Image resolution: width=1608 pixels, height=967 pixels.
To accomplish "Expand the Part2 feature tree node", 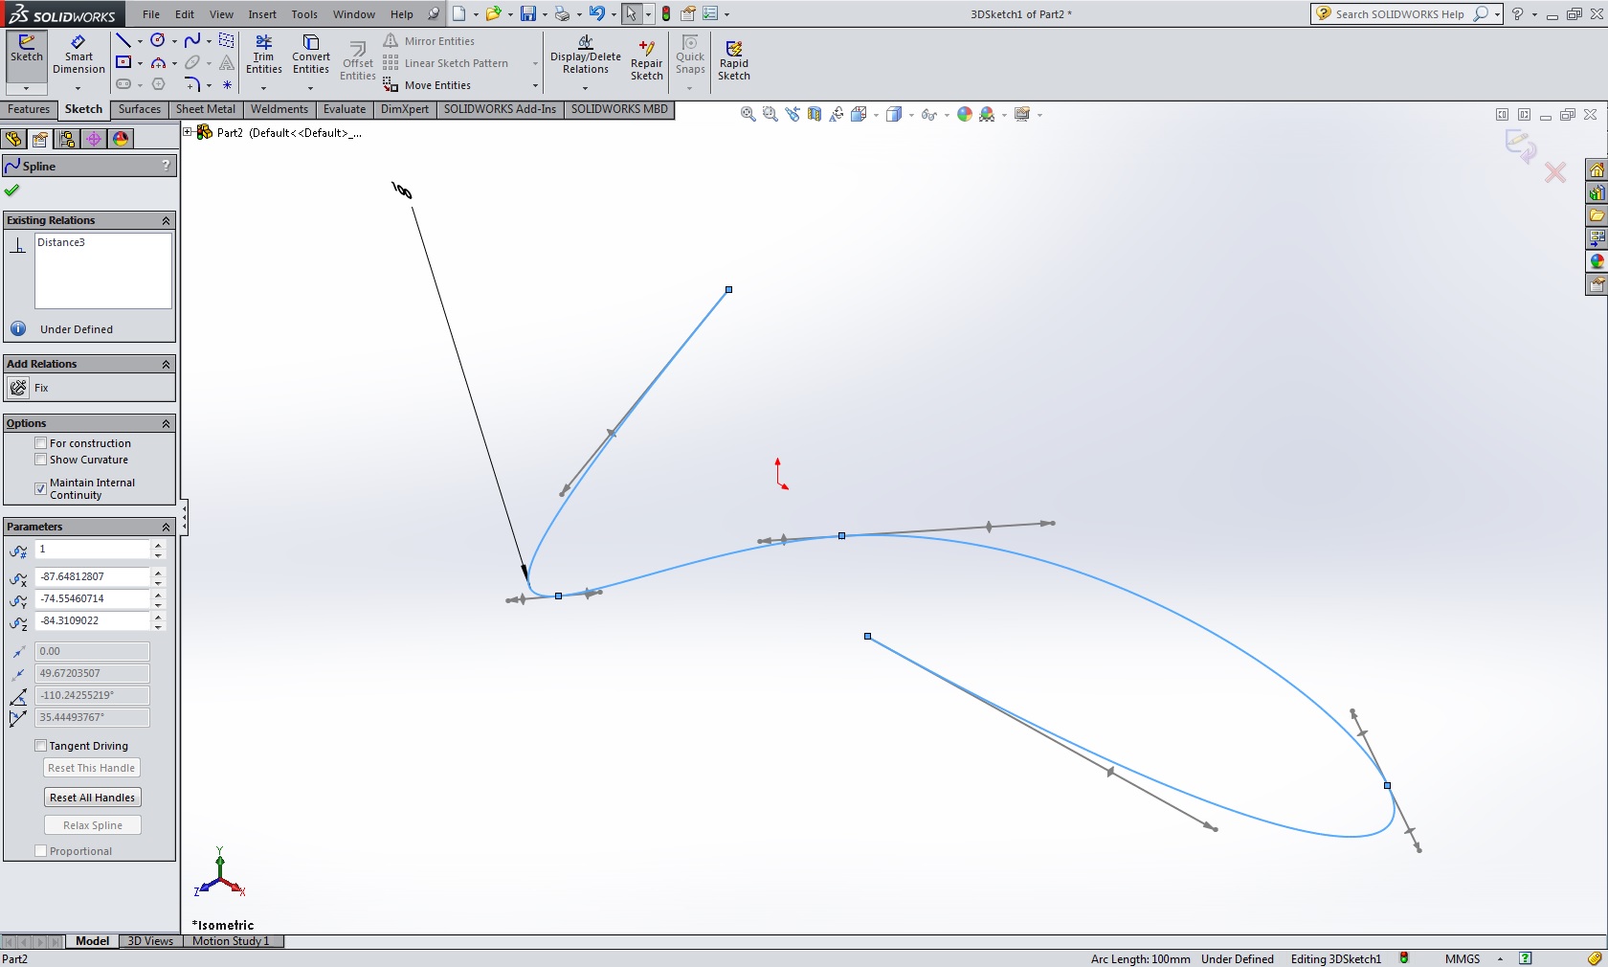I will tap(189, 132).
